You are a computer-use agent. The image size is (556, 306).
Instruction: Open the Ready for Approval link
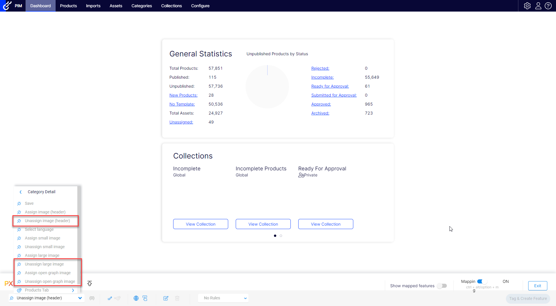[x=330, y=86]
